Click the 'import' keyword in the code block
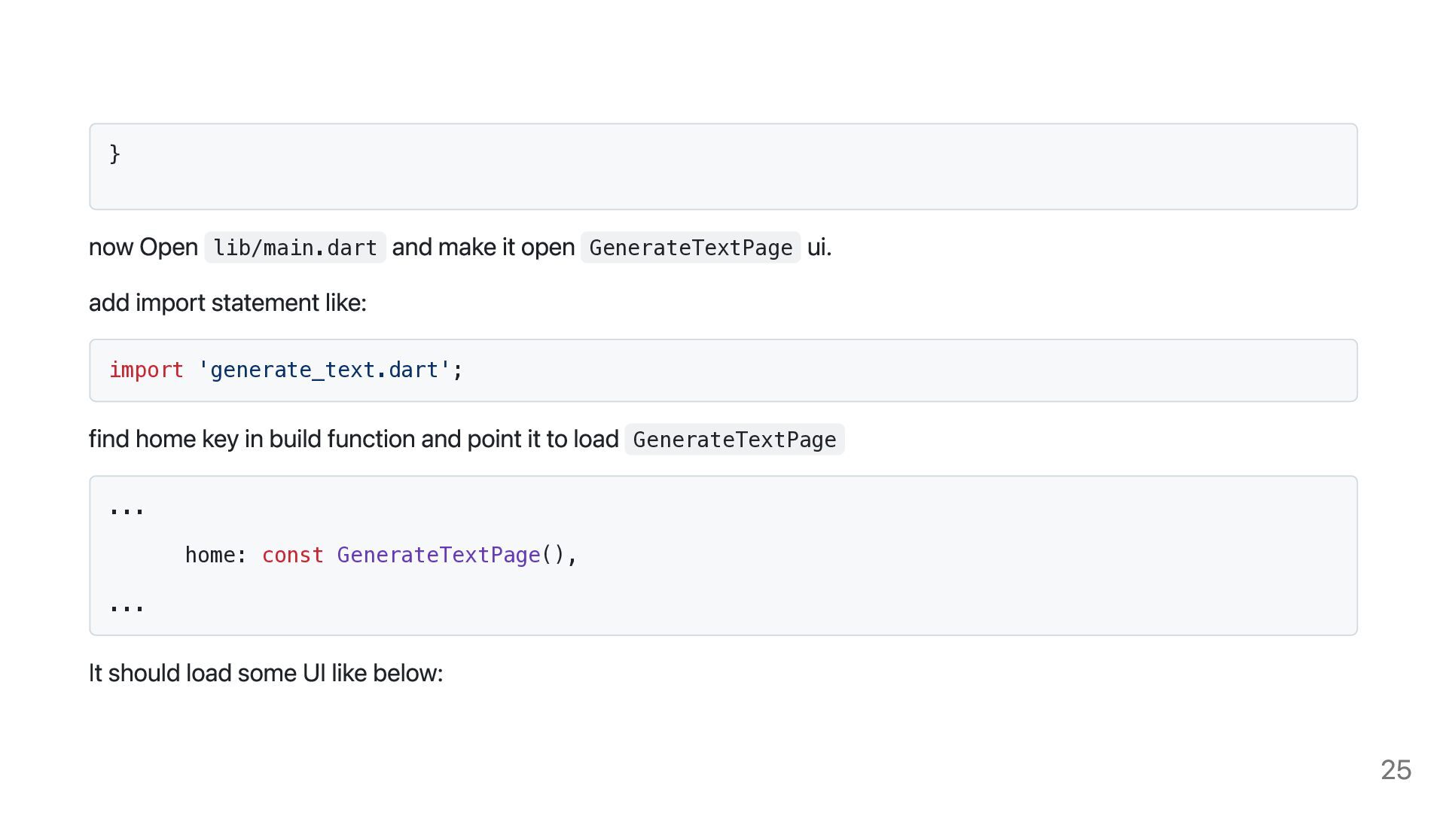Image resolution: width=1446 pixels, height=813 pixels. (146, 370)
